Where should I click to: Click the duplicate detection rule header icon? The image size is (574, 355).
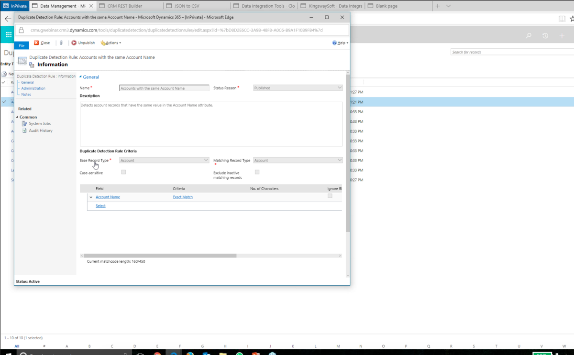[22, 61]
